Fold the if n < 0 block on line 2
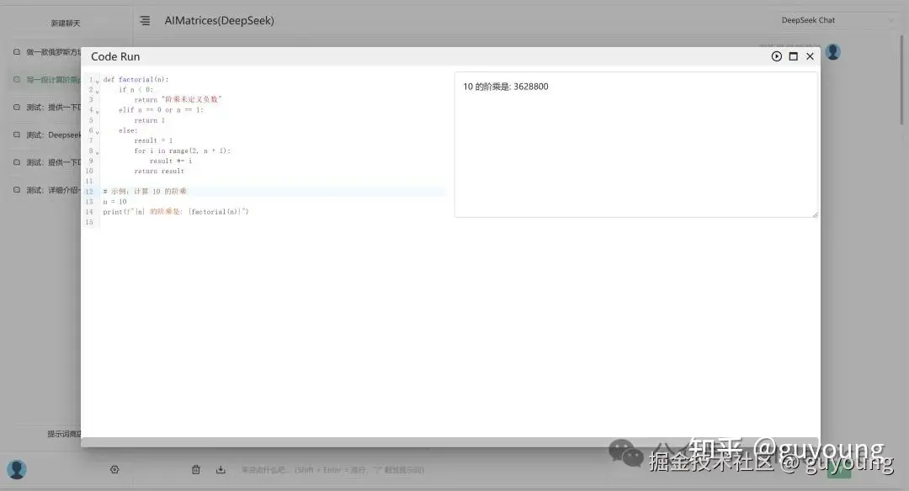 [x=98, y=92]
